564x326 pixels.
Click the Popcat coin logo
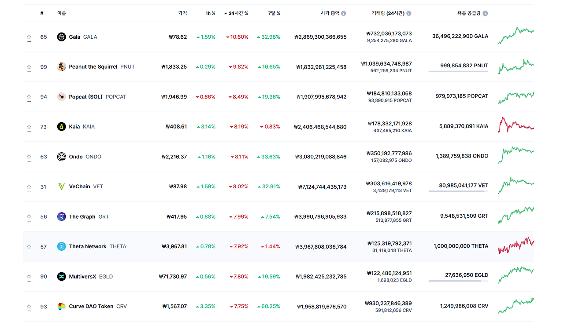(x=61, y=97)
